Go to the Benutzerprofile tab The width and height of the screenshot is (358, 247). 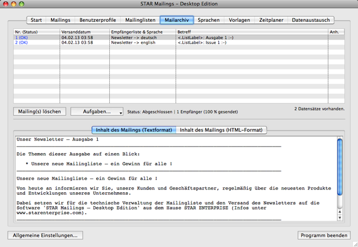(98, 20)
